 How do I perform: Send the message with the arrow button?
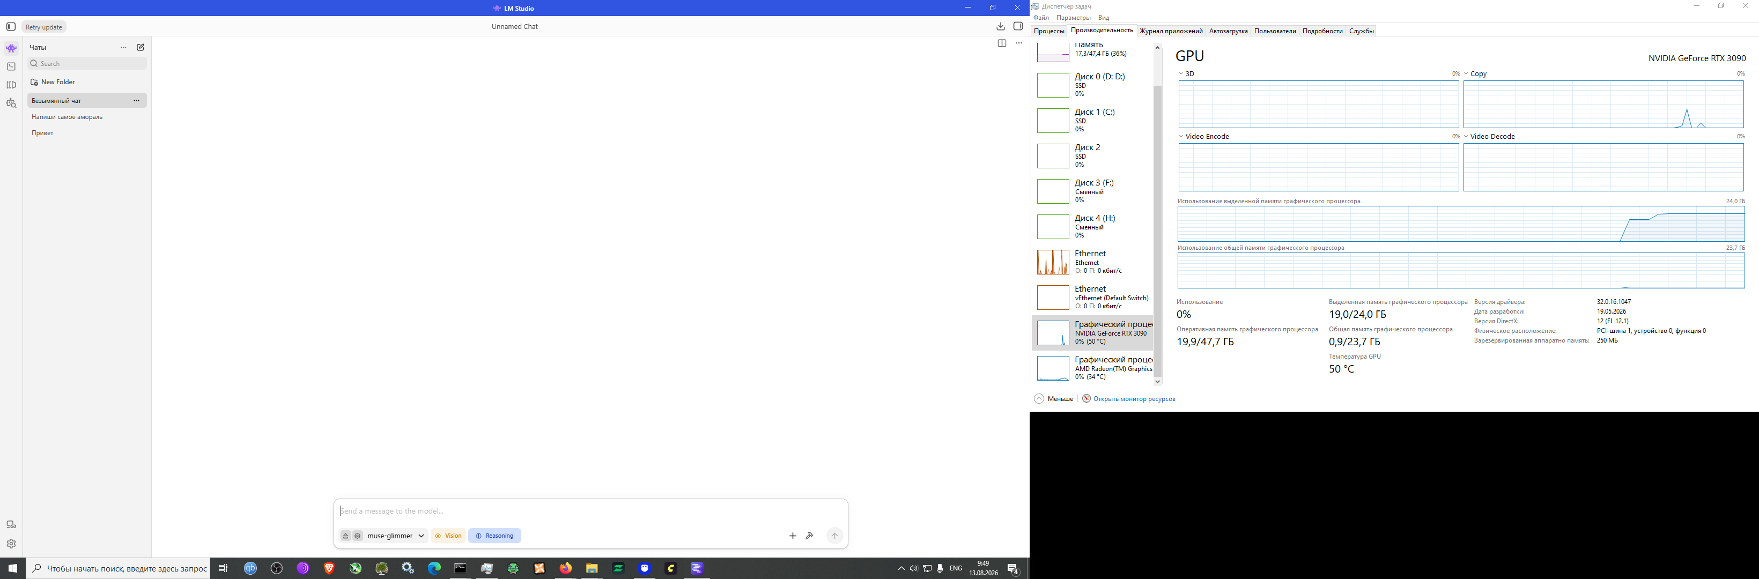click(x=834, y=536)
